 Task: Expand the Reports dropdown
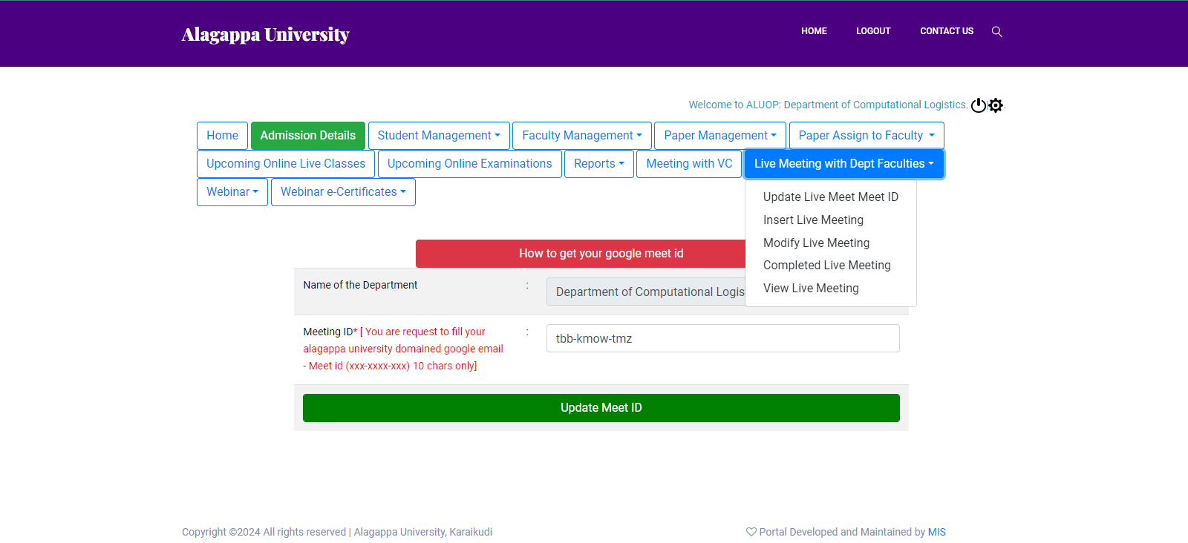[599, 164]
